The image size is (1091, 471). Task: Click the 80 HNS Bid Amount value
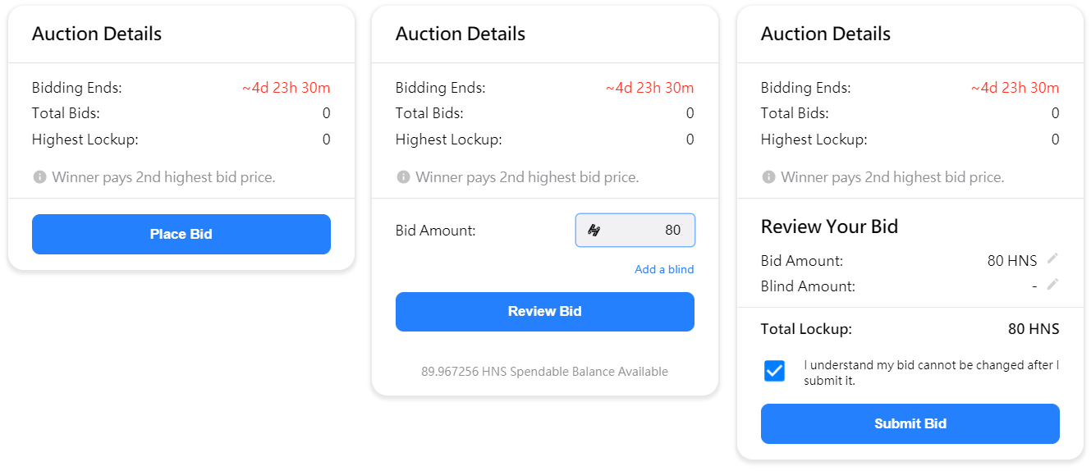(1011, 261)
